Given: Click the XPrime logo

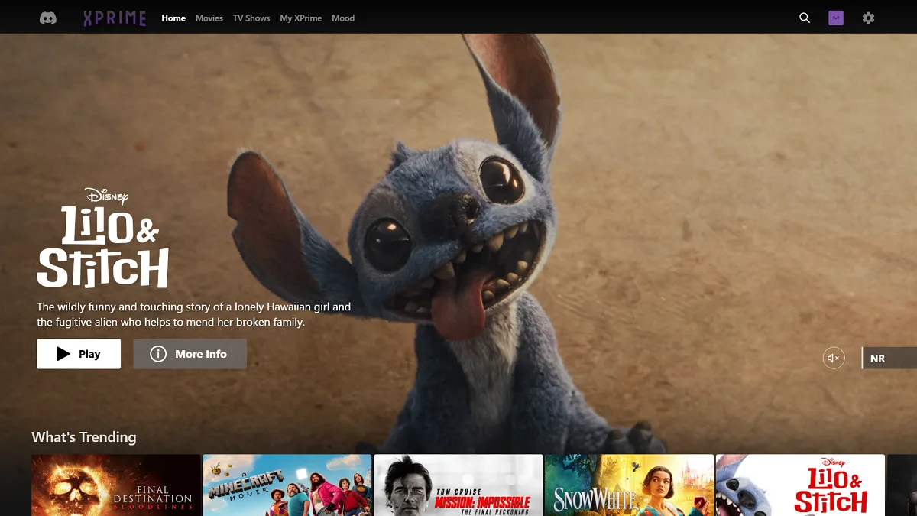Looking at the screenshot, I should 115,18.
